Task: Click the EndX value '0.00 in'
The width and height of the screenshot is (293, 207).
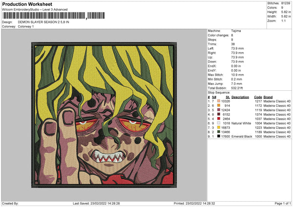Action: pos(236,66)
